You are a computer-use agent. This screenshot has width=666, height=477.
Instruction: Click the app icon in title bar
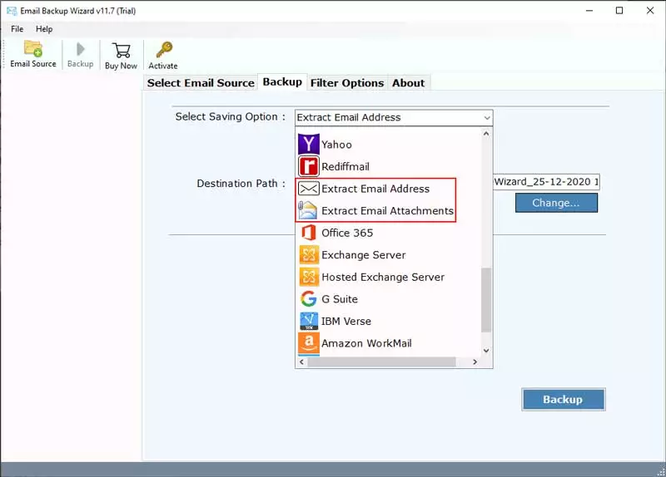(x=12, y=11)
